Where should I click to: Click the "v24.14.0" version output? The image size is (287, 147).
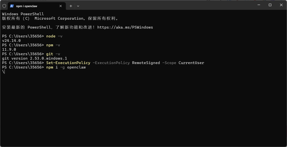[x=11, y=41]
